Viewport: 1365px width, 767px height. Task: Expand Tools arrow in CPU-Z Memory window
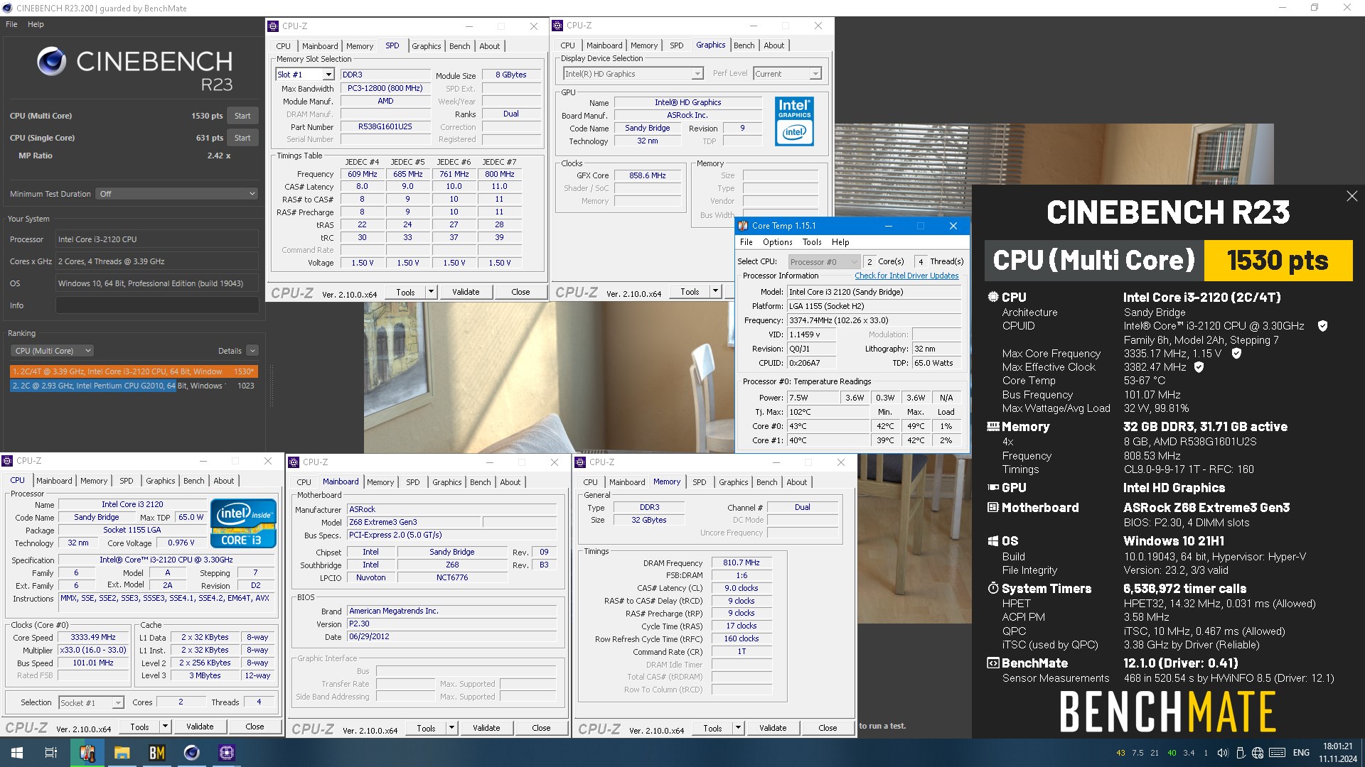(x=738, y=728)
